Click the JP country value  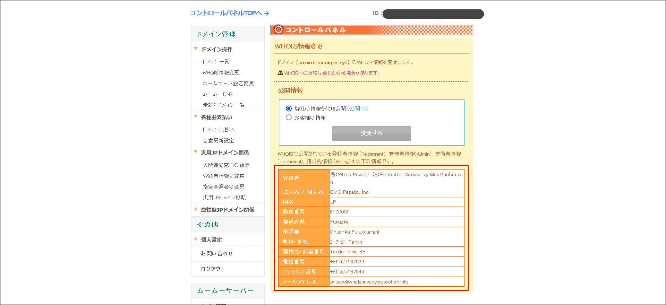(333, 202)
